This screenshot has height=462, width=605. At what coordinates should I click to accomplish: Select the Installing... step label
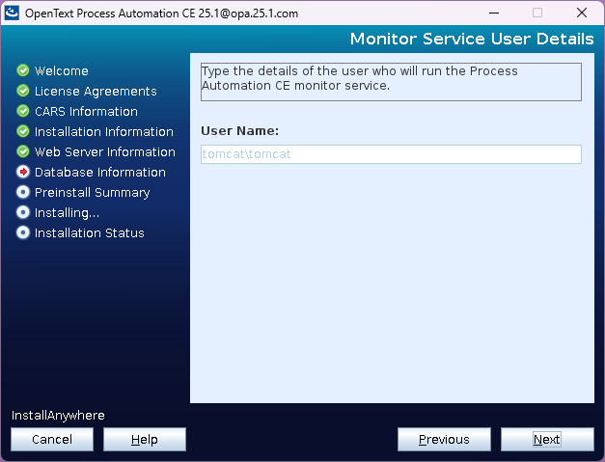coord(68,213)
